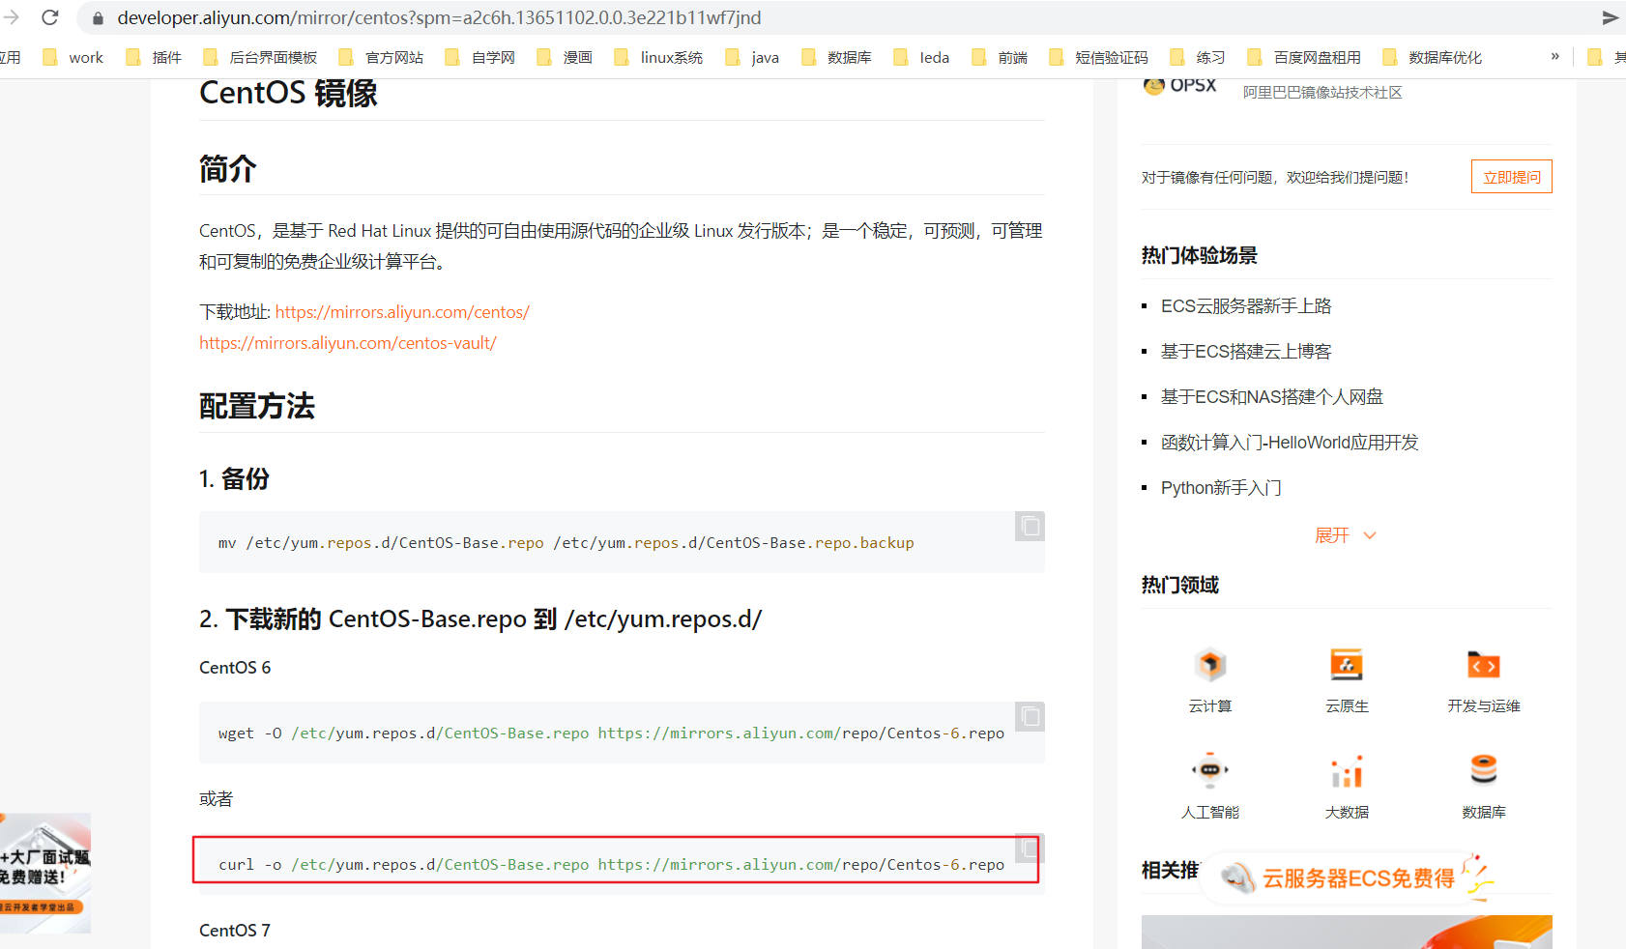
Task: Open the java bookmark folder
Action: coord(752,57)
